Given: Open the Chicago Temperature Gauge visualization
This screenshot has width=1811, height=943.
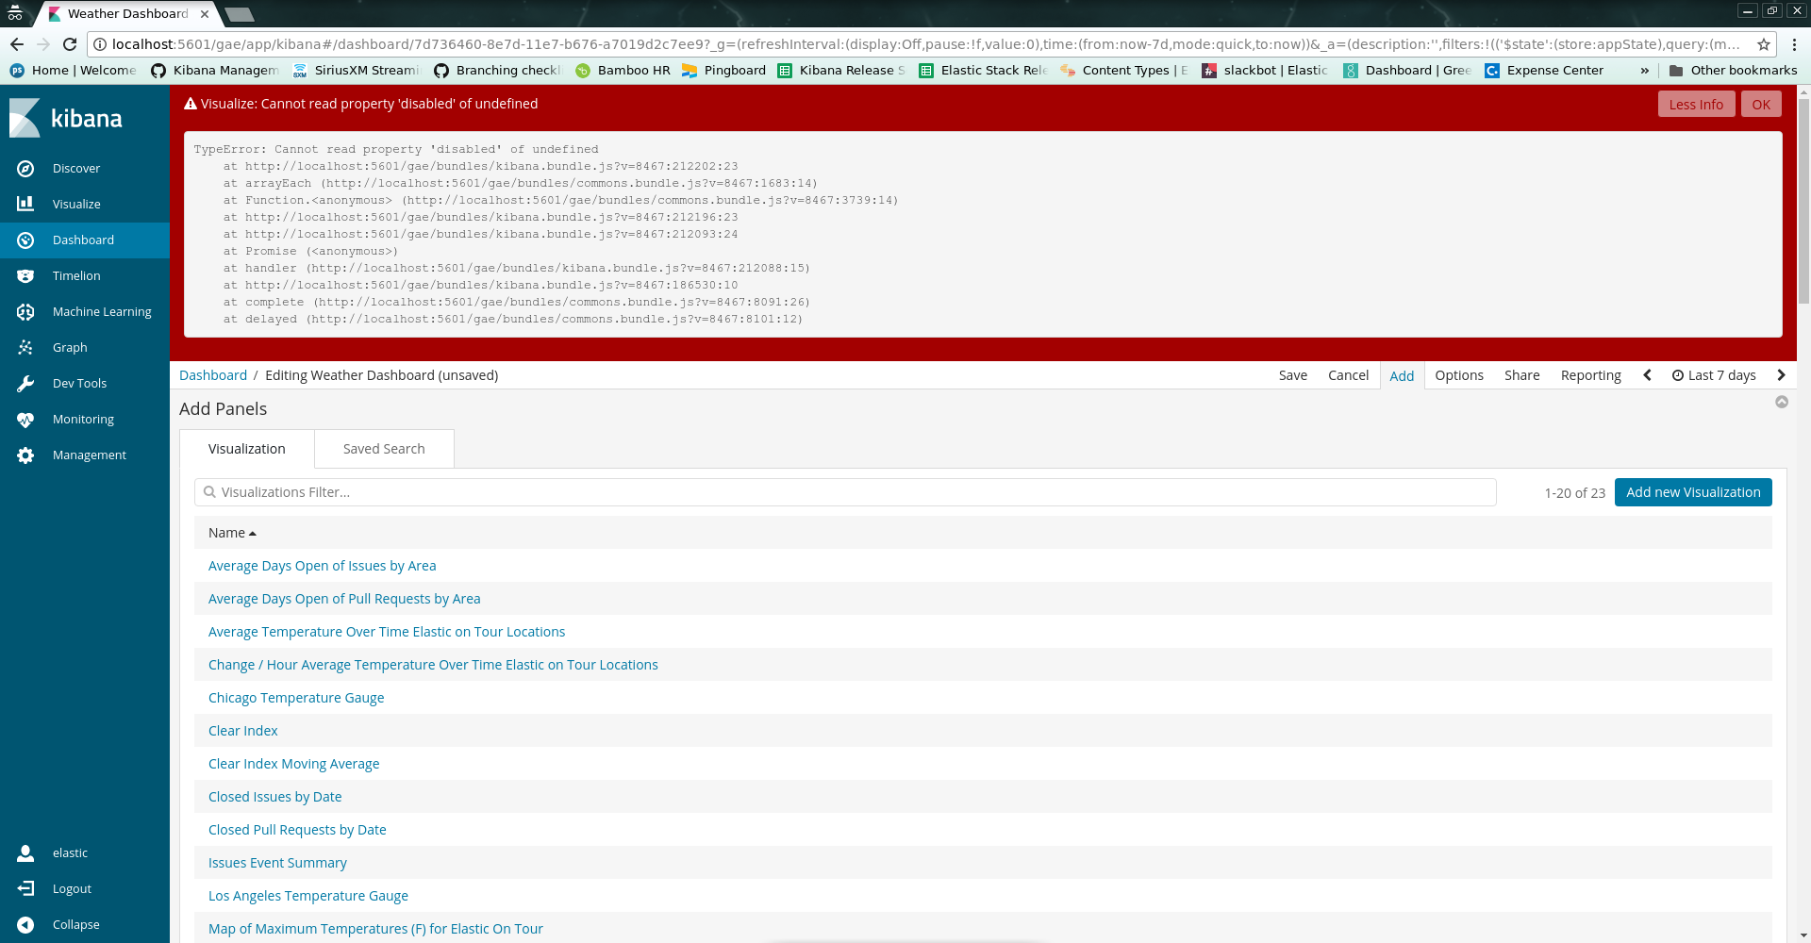Looking at the screenshot, I should coord(295,697).
